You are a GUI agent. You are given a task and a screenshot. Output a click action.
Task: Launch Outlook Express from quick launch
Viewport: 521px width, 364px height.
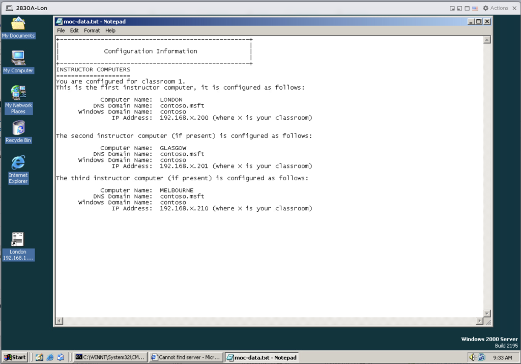click(61, 357)
